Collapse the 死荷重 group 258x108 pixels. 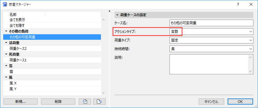tap(6, 54)
